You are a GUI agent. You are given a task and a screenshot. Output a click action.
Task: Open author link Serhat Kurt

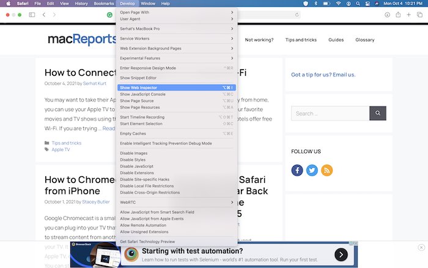[95, 83]
